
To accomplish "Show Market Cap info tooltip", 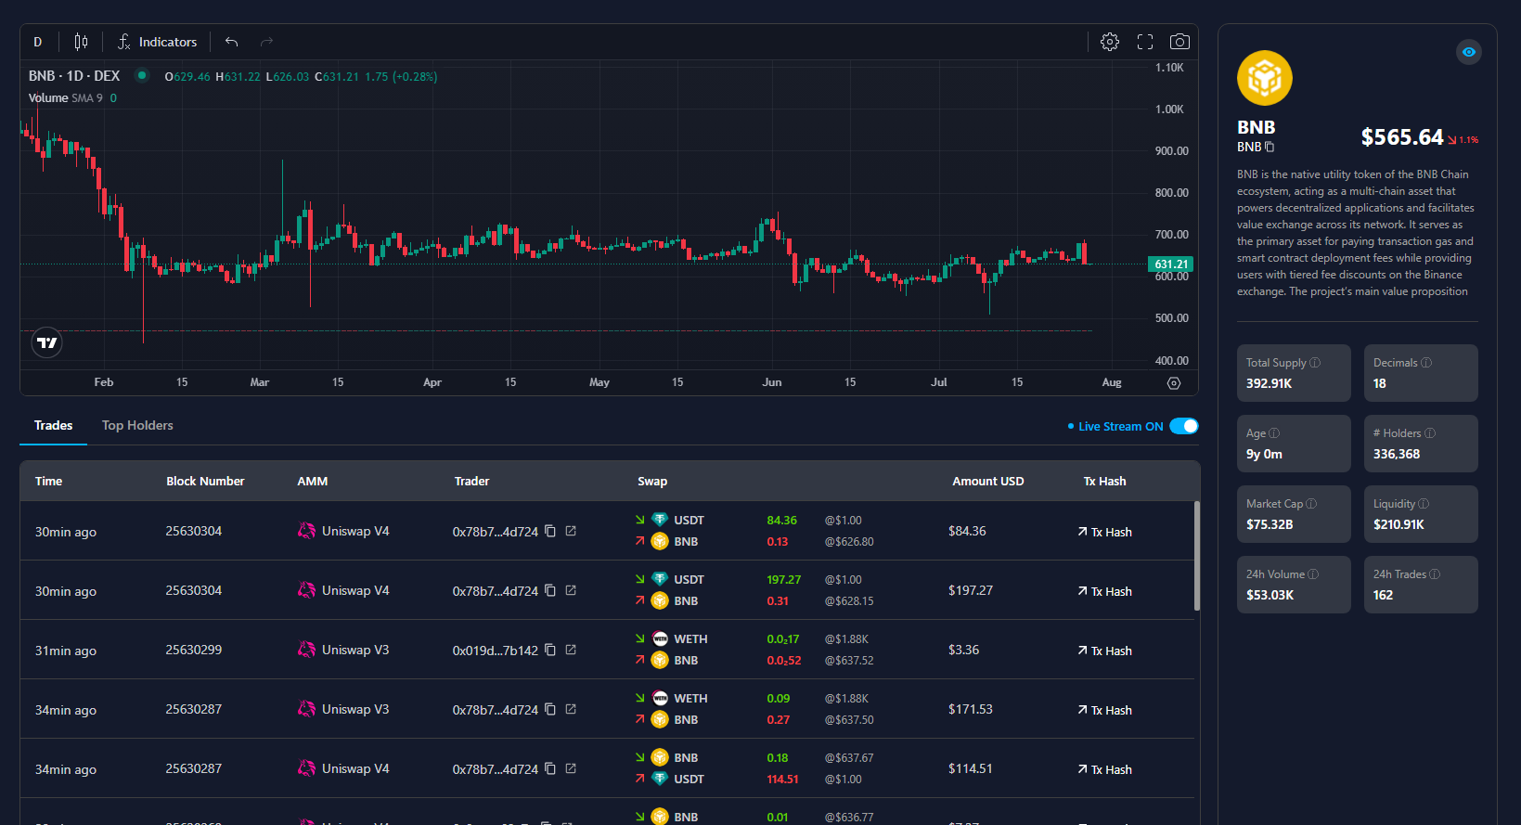I will [x=1311, y=504].
